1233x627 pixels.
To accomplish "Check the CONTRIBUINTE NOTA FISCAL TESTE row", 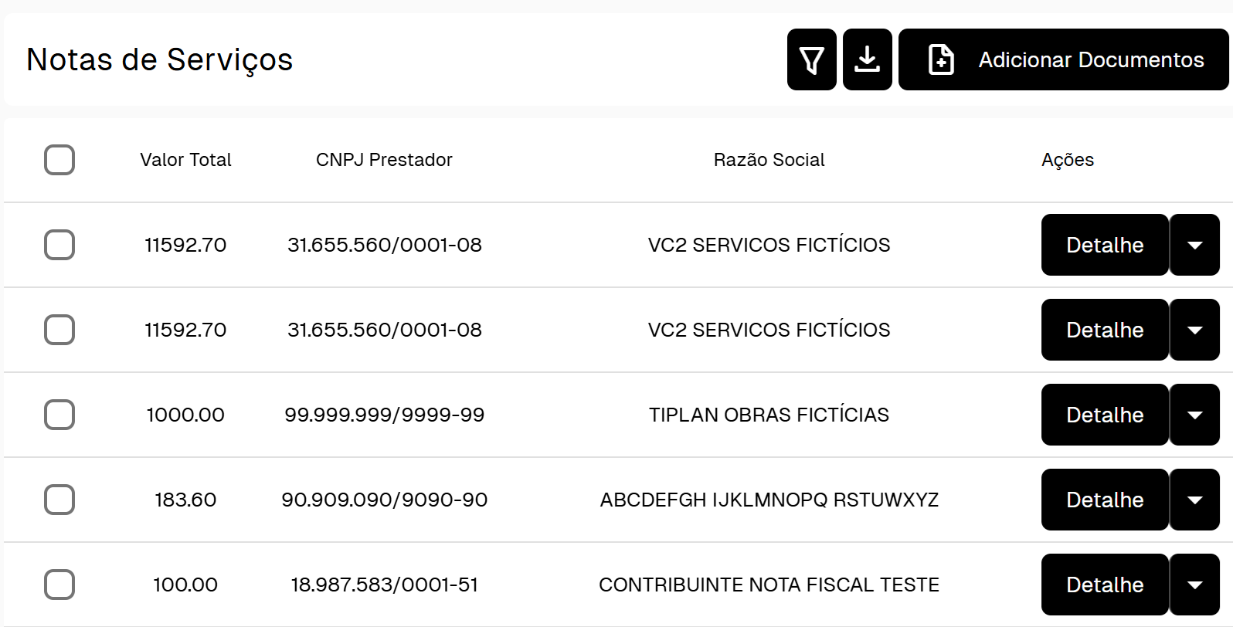I will (x=59, y=585).
